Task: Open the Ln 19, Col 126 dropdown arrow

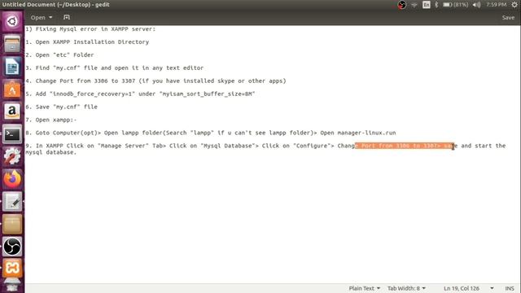Action: [492, 288]
